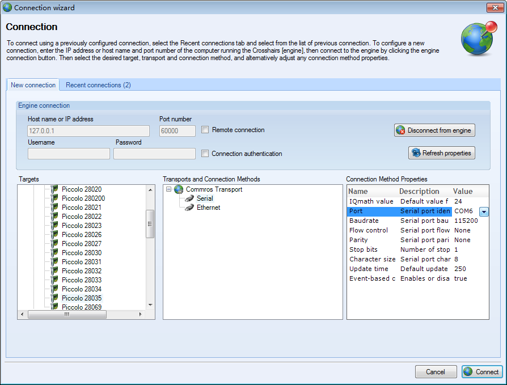Viewport: 507px width, 385px height.
Task: Select the Baudrate property row
Action: pyautogui.click(x=417, y=221)
